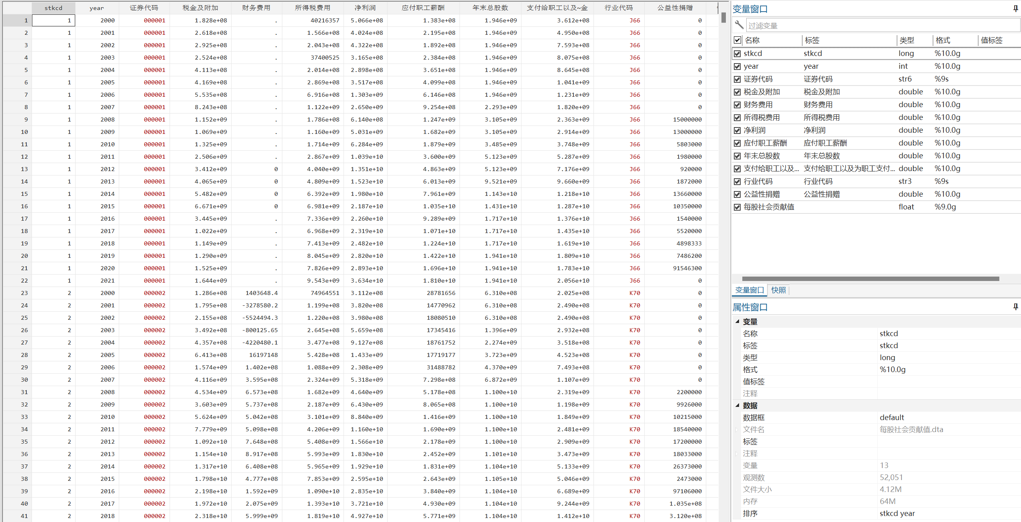
Task: Click the 净利润 column header
Action: point(364,8)
